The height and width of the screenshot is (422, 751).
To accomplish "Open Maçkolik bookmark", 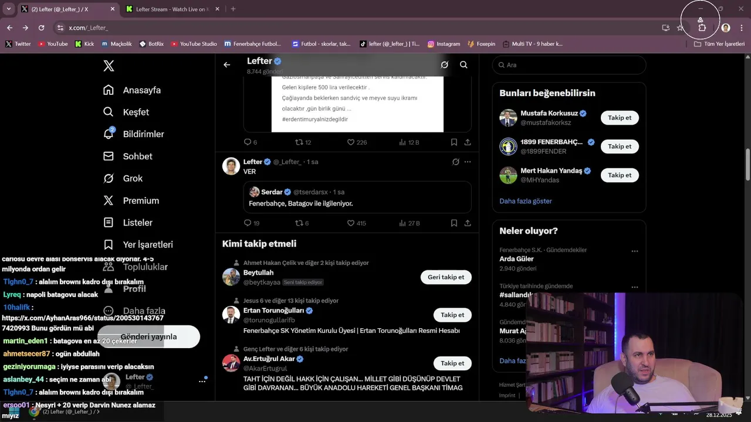I will [116, 44].
